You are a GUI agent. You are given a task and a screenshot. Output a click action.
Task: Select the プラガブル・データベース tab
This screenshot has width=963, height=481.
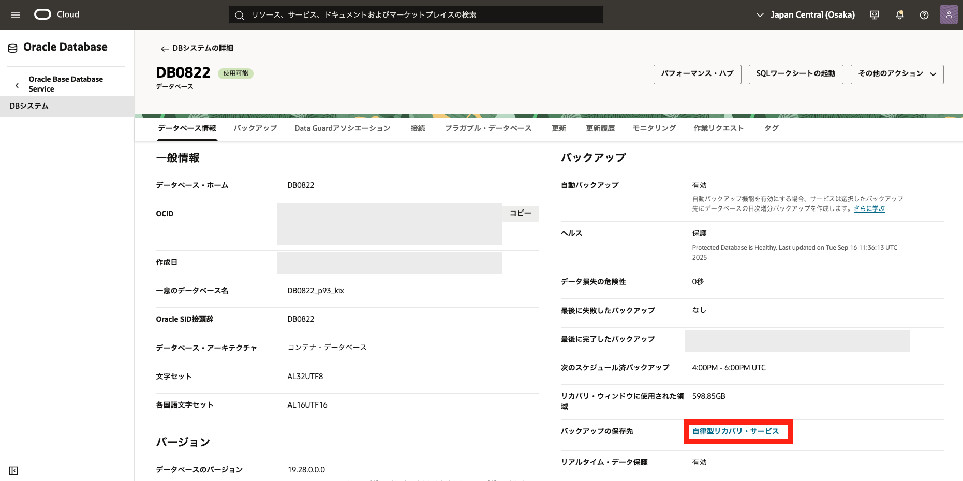click(488, 128)
